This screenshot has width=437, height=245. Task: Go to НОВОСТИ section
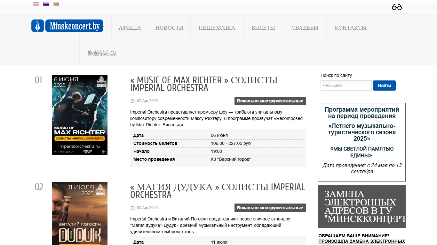169,28
